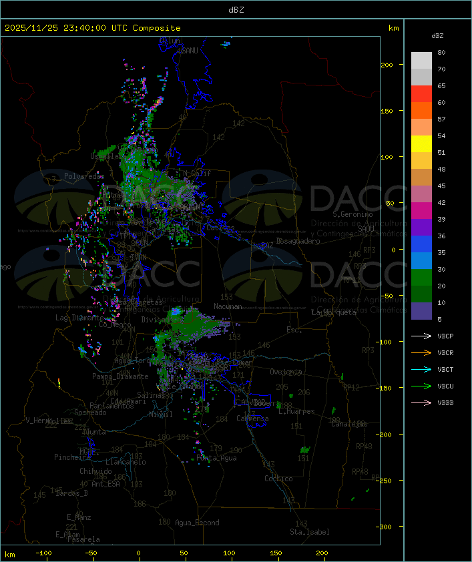Click the Agua_Escond map label
472x562 pixels.
coord(197,523)
